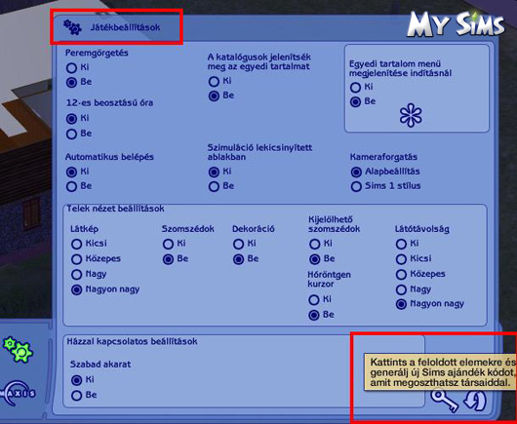Click the Maxis logo icon
Screen dimensions: 517x424
click(19, 393)
